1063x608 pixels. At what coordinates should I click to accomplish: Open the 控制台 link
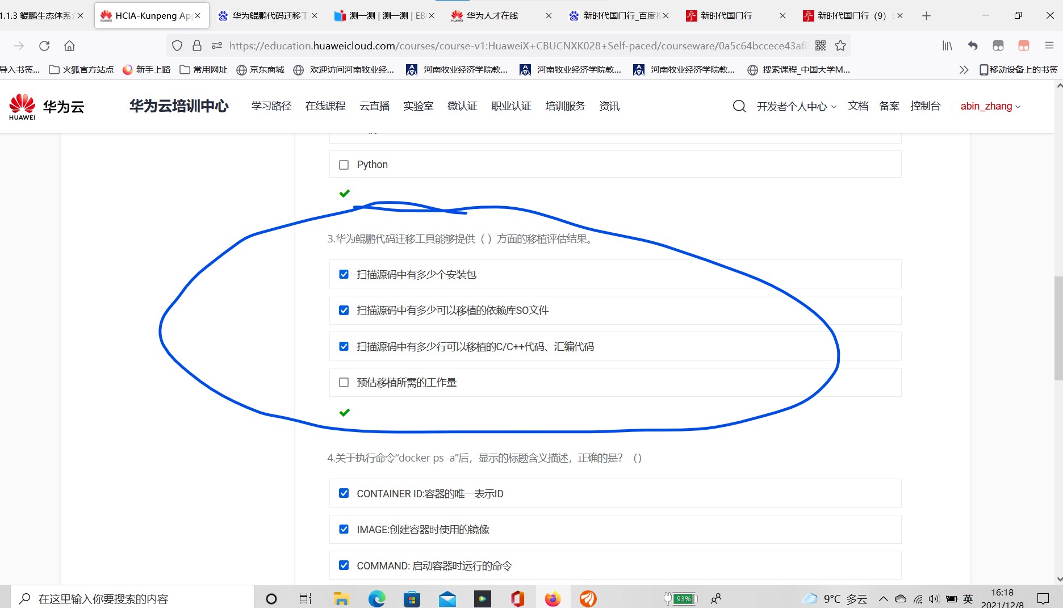[925, 106]
